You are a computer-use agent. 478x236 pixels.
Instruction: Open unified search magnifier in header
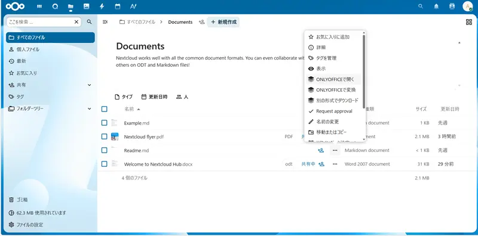tap(421, 7)
